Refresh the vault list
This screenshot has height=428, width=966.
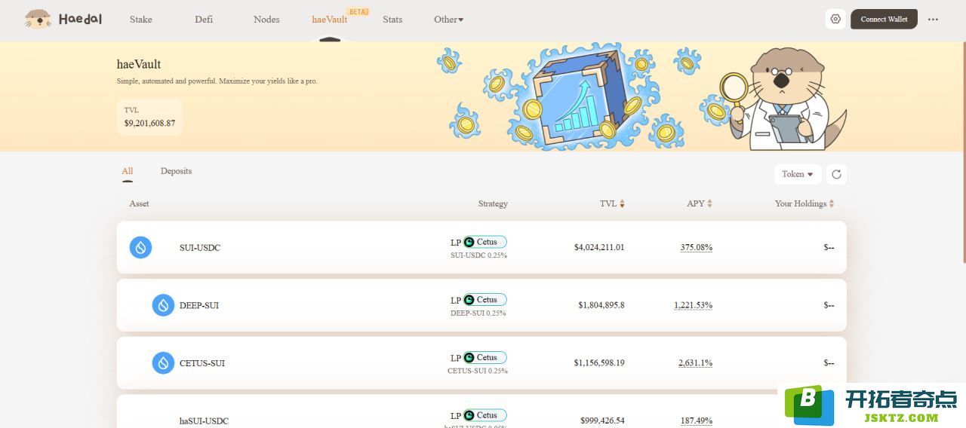click(x=836, y=174)
